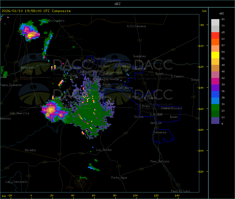Click the 'Paso_El_Loro' label at bottom right
Screen dimensions: 235x199
point(181,191)
